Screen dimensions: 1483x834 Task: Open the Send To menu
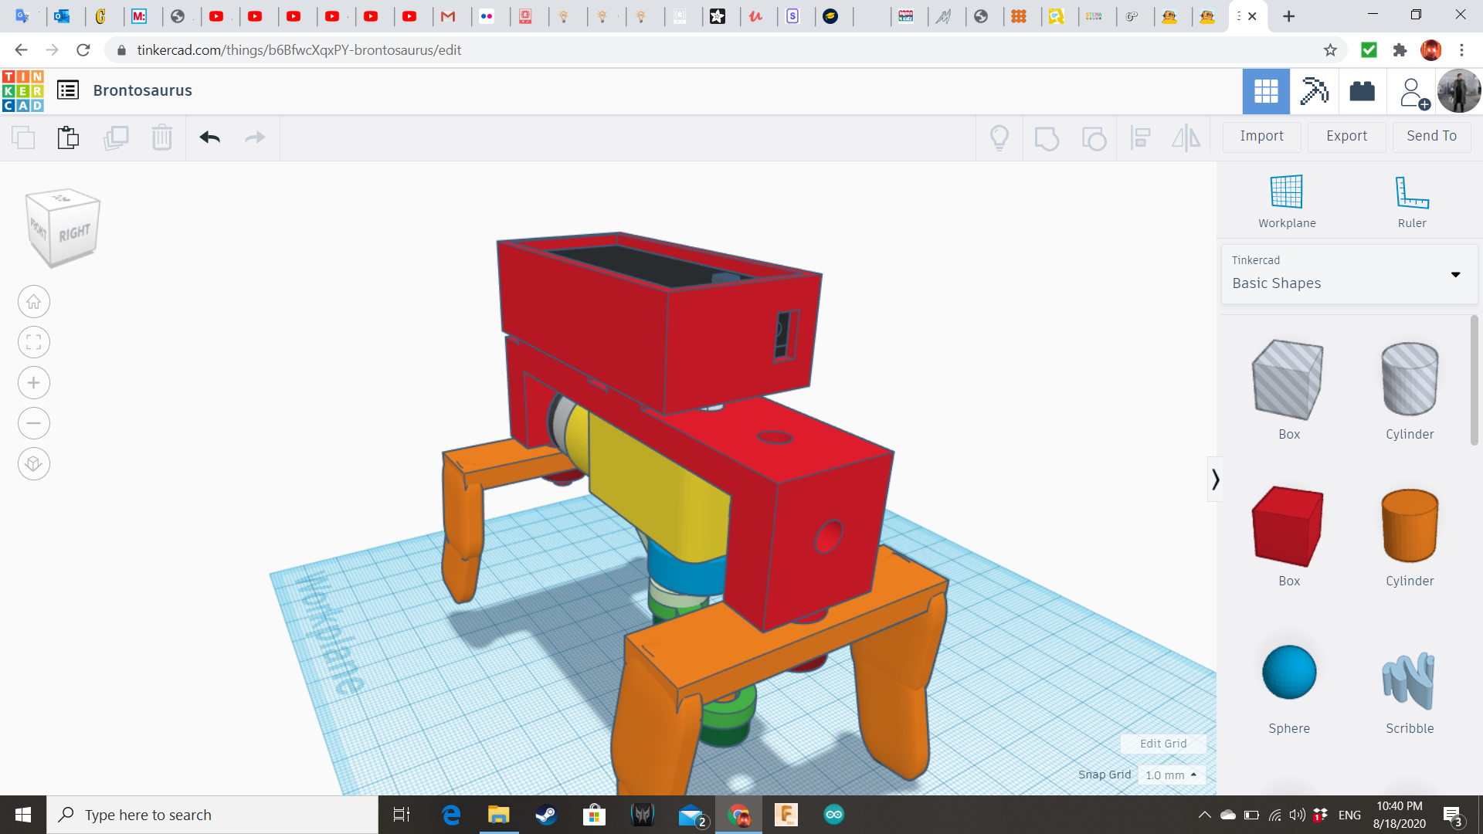1431,136
